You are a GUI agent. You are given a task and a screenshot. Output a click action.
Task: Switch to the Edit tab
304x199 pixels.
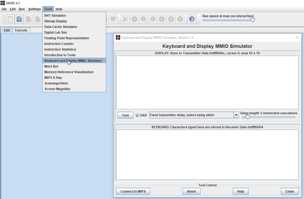[7, 30]
